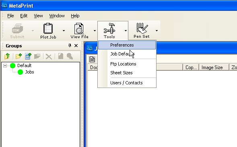Click the green up-arrow folder icon in Groups
The image size is (237, 147).
[7, 56]
